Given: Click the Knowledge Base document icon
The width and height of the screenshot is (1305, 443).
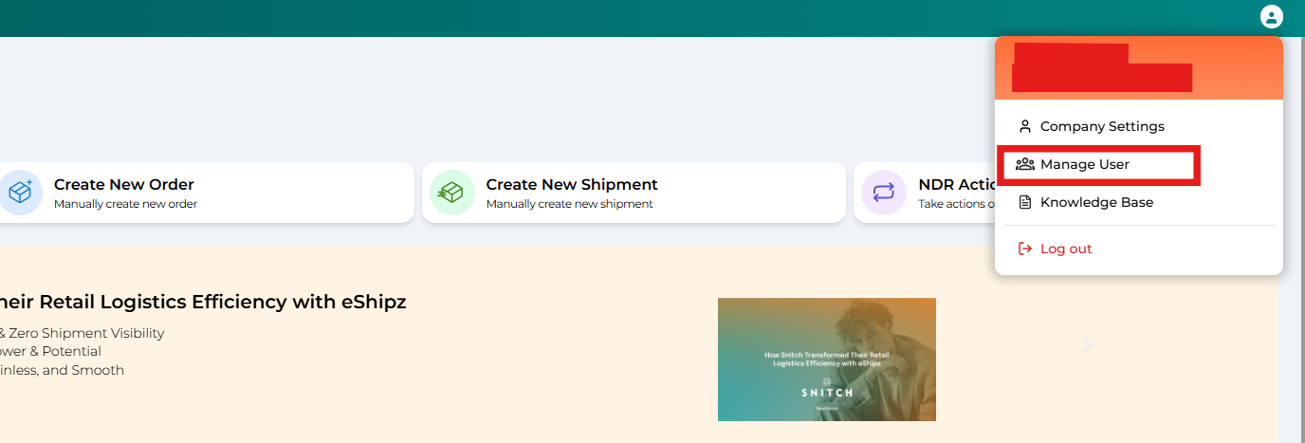Looking at the screenshot, I should pos(1024,202).
